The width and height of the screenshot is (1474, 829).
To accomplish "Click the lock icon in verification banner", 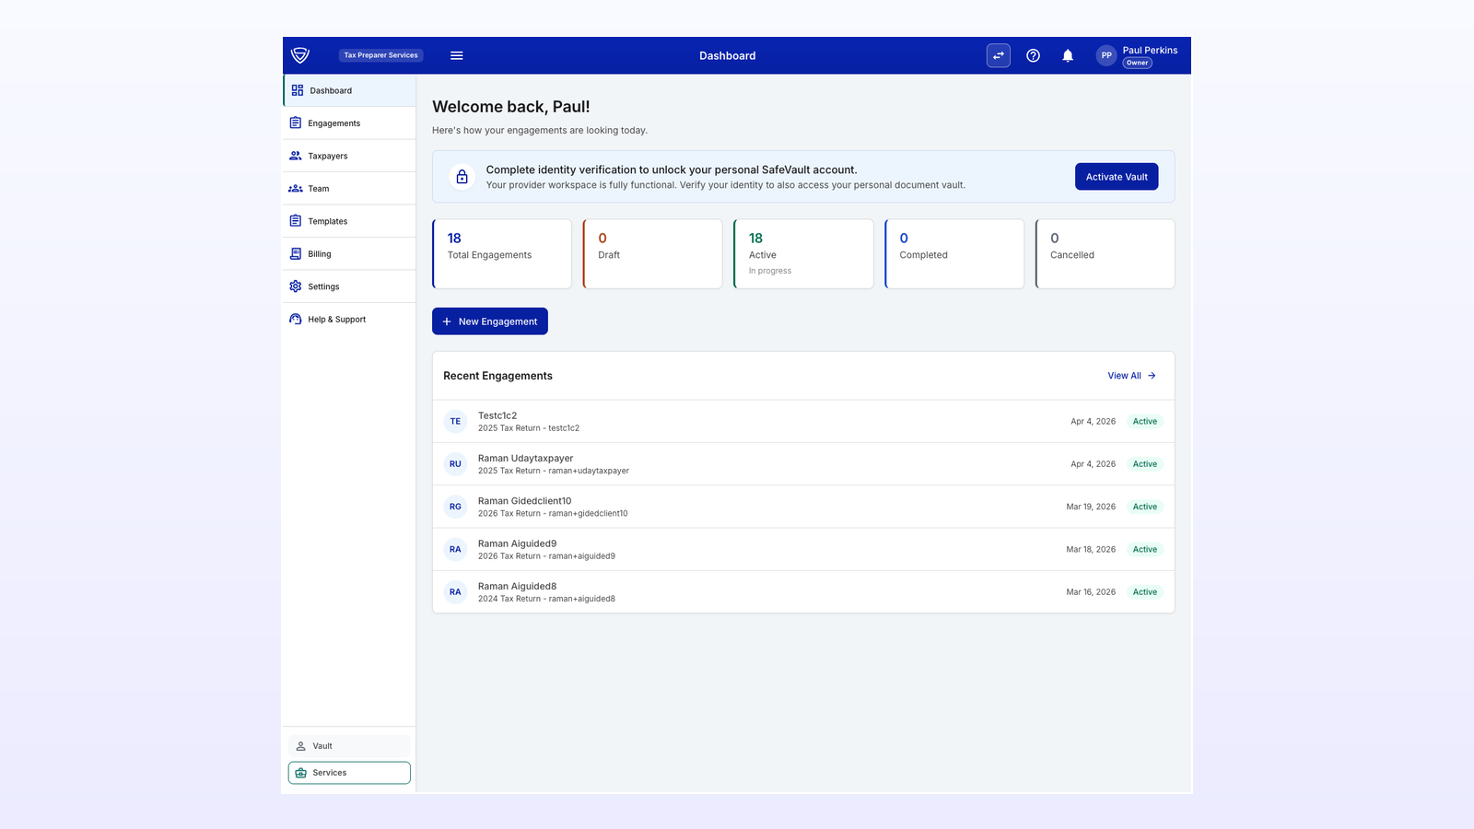I will coord(462,176).
